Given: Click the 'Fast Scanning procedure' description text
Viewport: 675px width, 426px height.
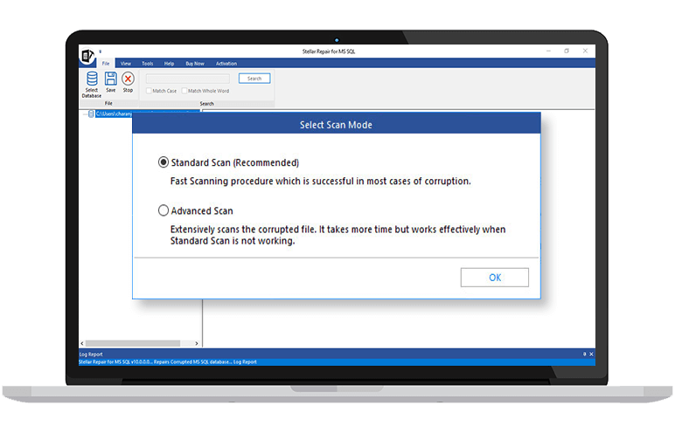Looking at the screenshot, I should click(321, 181).
